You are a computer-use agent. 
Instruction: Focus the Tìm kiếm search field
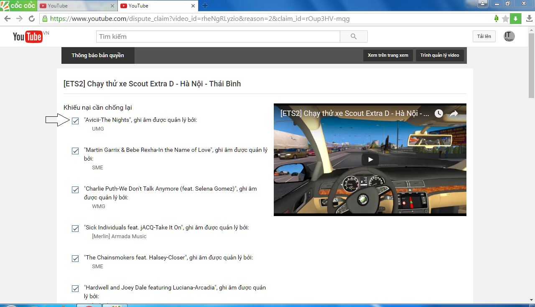pyautogui.click(x=218, y=36)
